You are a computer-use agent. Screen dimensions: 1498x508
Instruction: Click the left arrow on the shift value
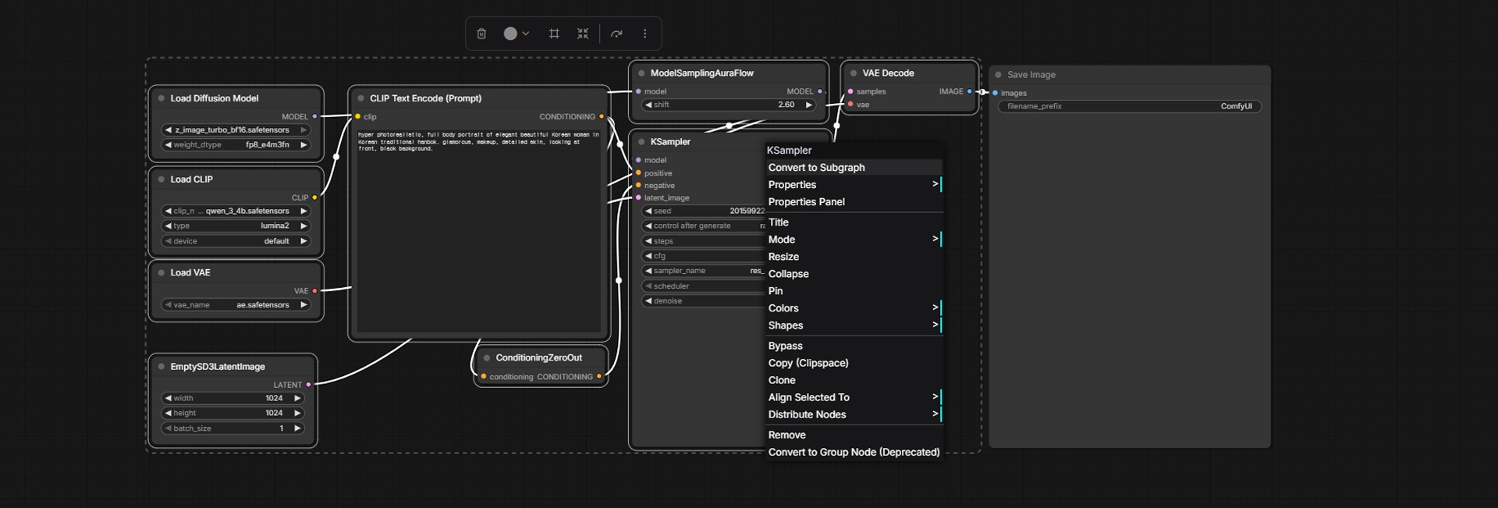click(x=648, y=105)
